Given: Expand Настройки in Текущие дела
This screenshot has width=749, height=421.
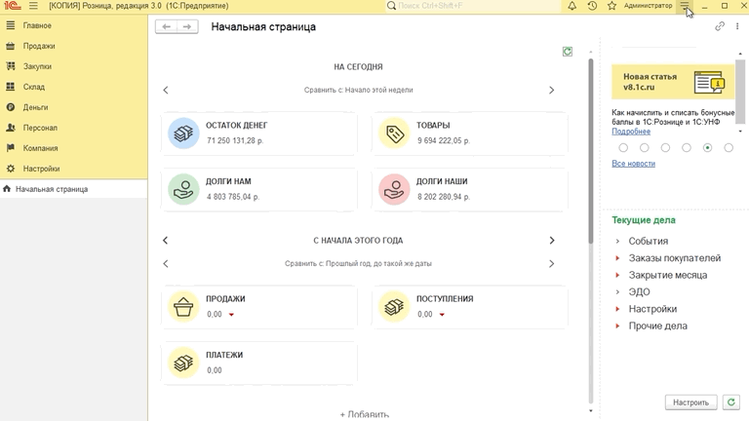Looking at the screenshot, I should point(617,309).
